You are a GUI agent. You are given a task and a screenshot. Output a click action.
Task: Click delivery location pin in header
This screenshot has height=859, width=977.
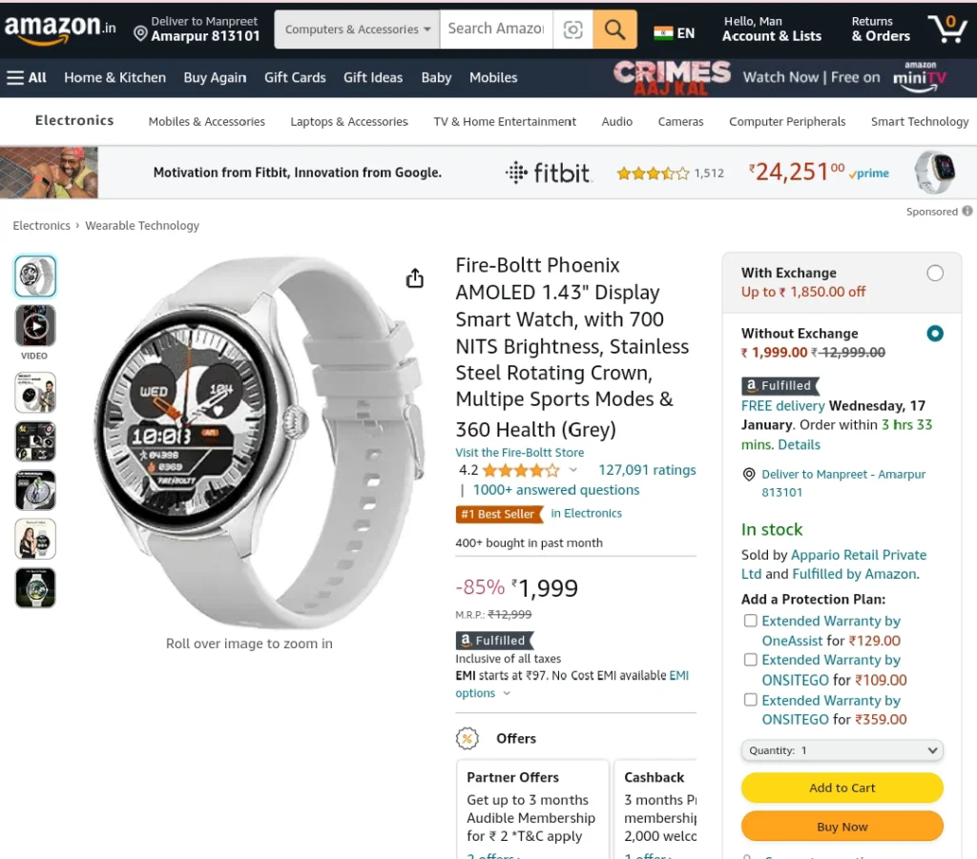(x=141, y=33)
